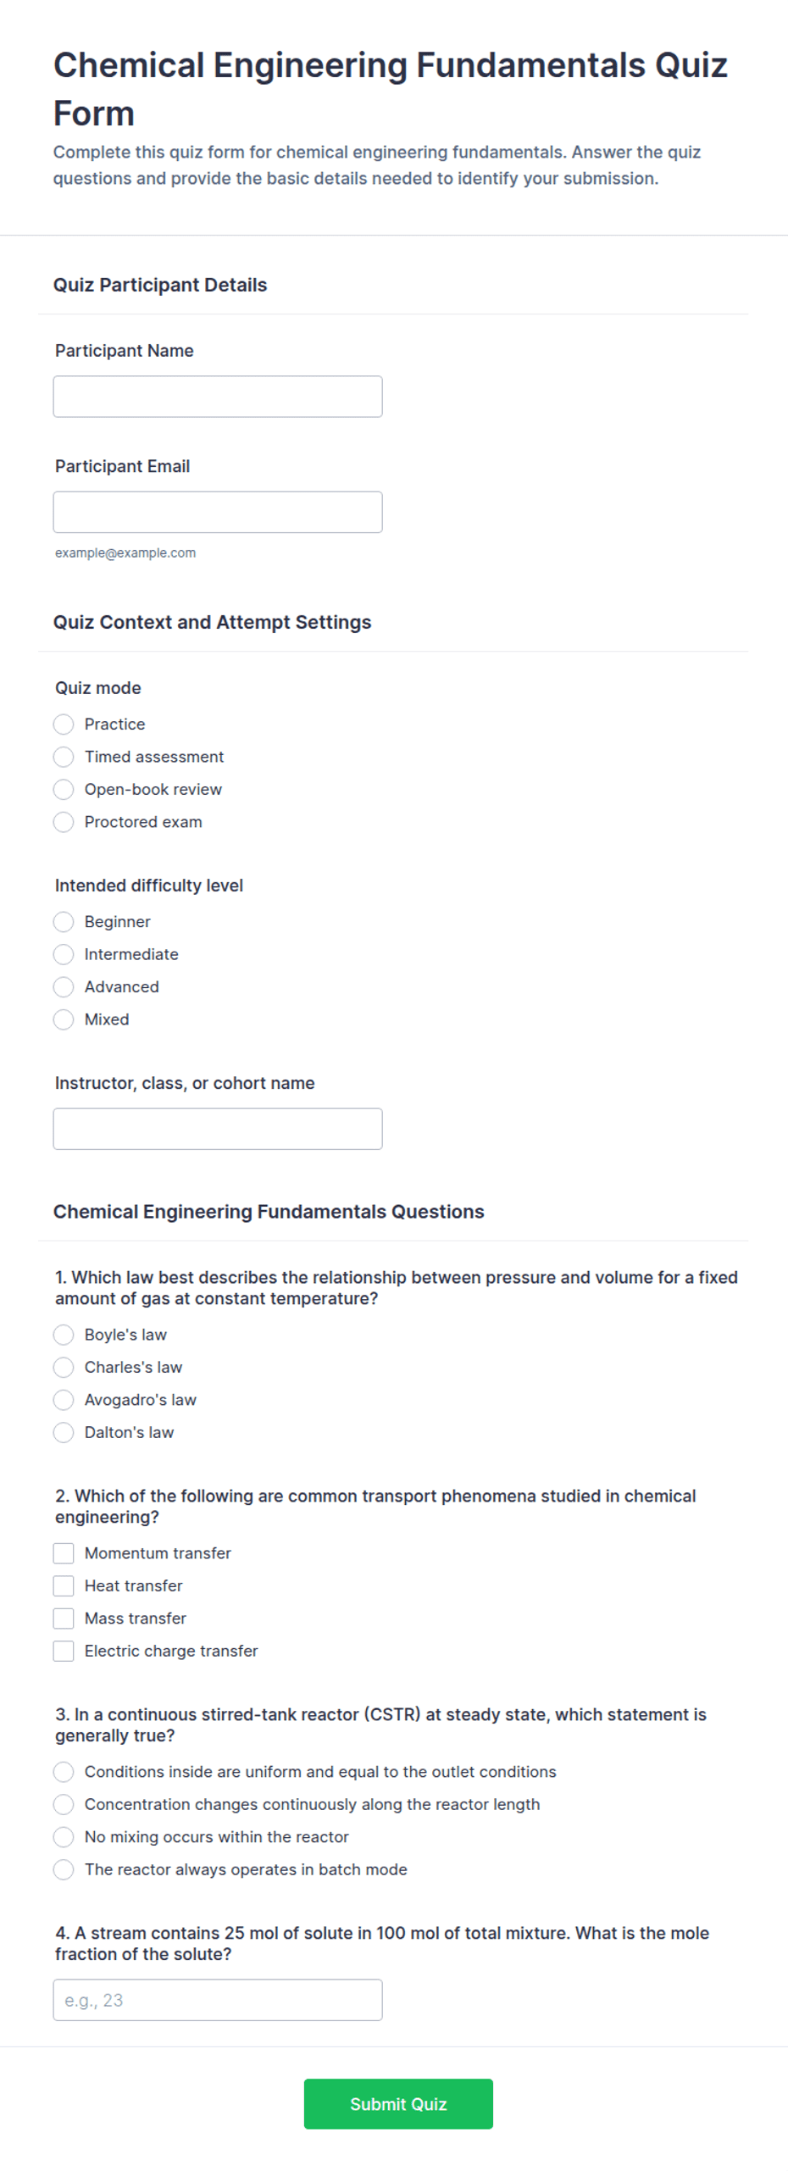Check Electric charge transfer option
788x2171 pixels.
(x=64, y=1650)
